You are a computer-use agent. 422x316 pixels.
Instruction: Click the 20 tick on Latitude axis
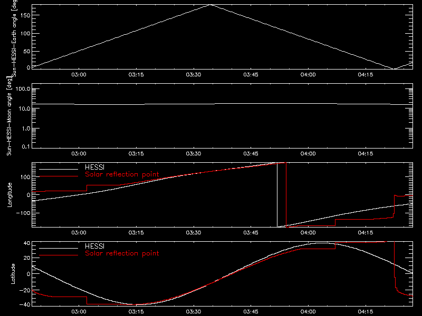pos(27,258)
